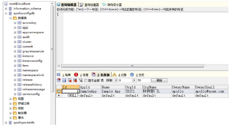Click the vertical scrollbar of the object tree
Screen dimensions: 235x129
point(52,49)
